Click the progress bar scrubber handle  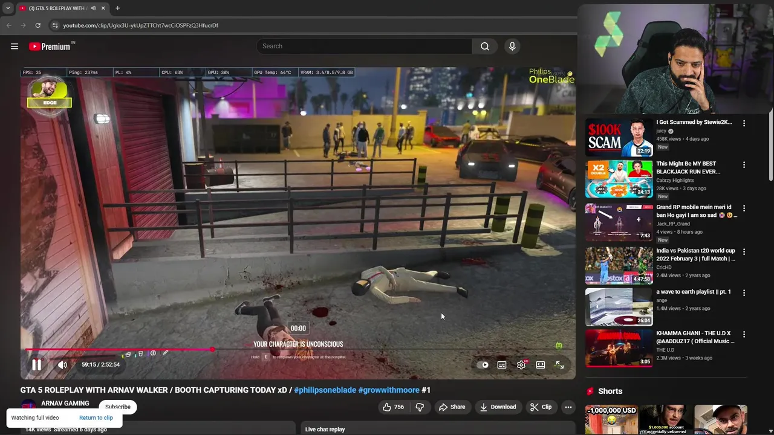[x=212, y=350]
